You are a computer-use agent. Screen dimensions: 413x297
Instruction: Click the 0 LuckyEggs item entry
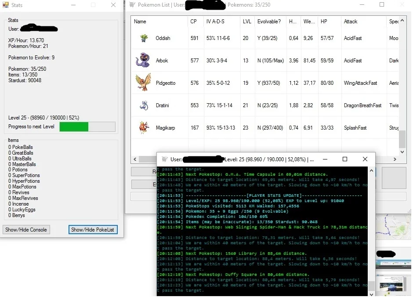pos(22,210)
